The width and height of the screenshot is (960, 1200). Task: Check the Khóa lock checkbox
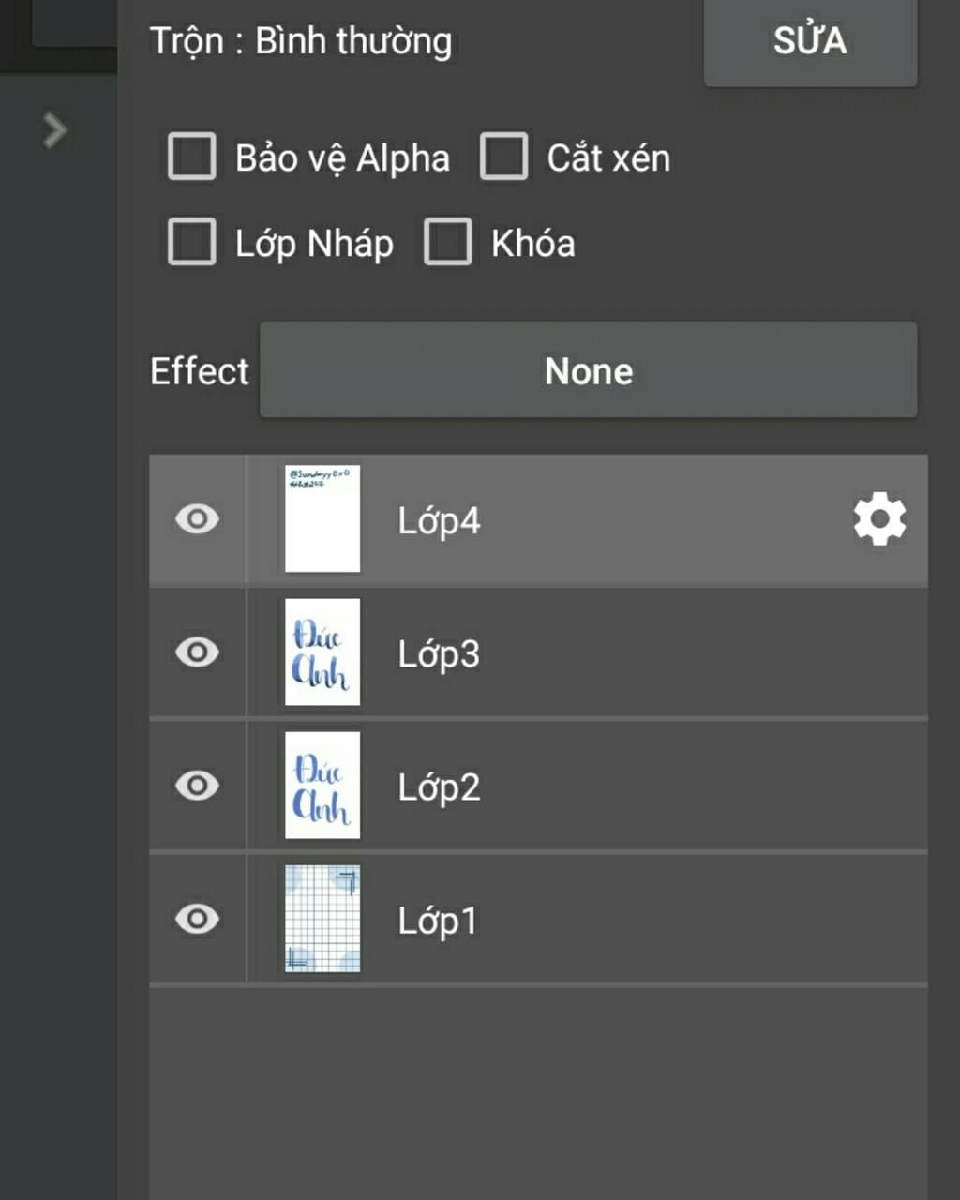(x=448, y=242)
